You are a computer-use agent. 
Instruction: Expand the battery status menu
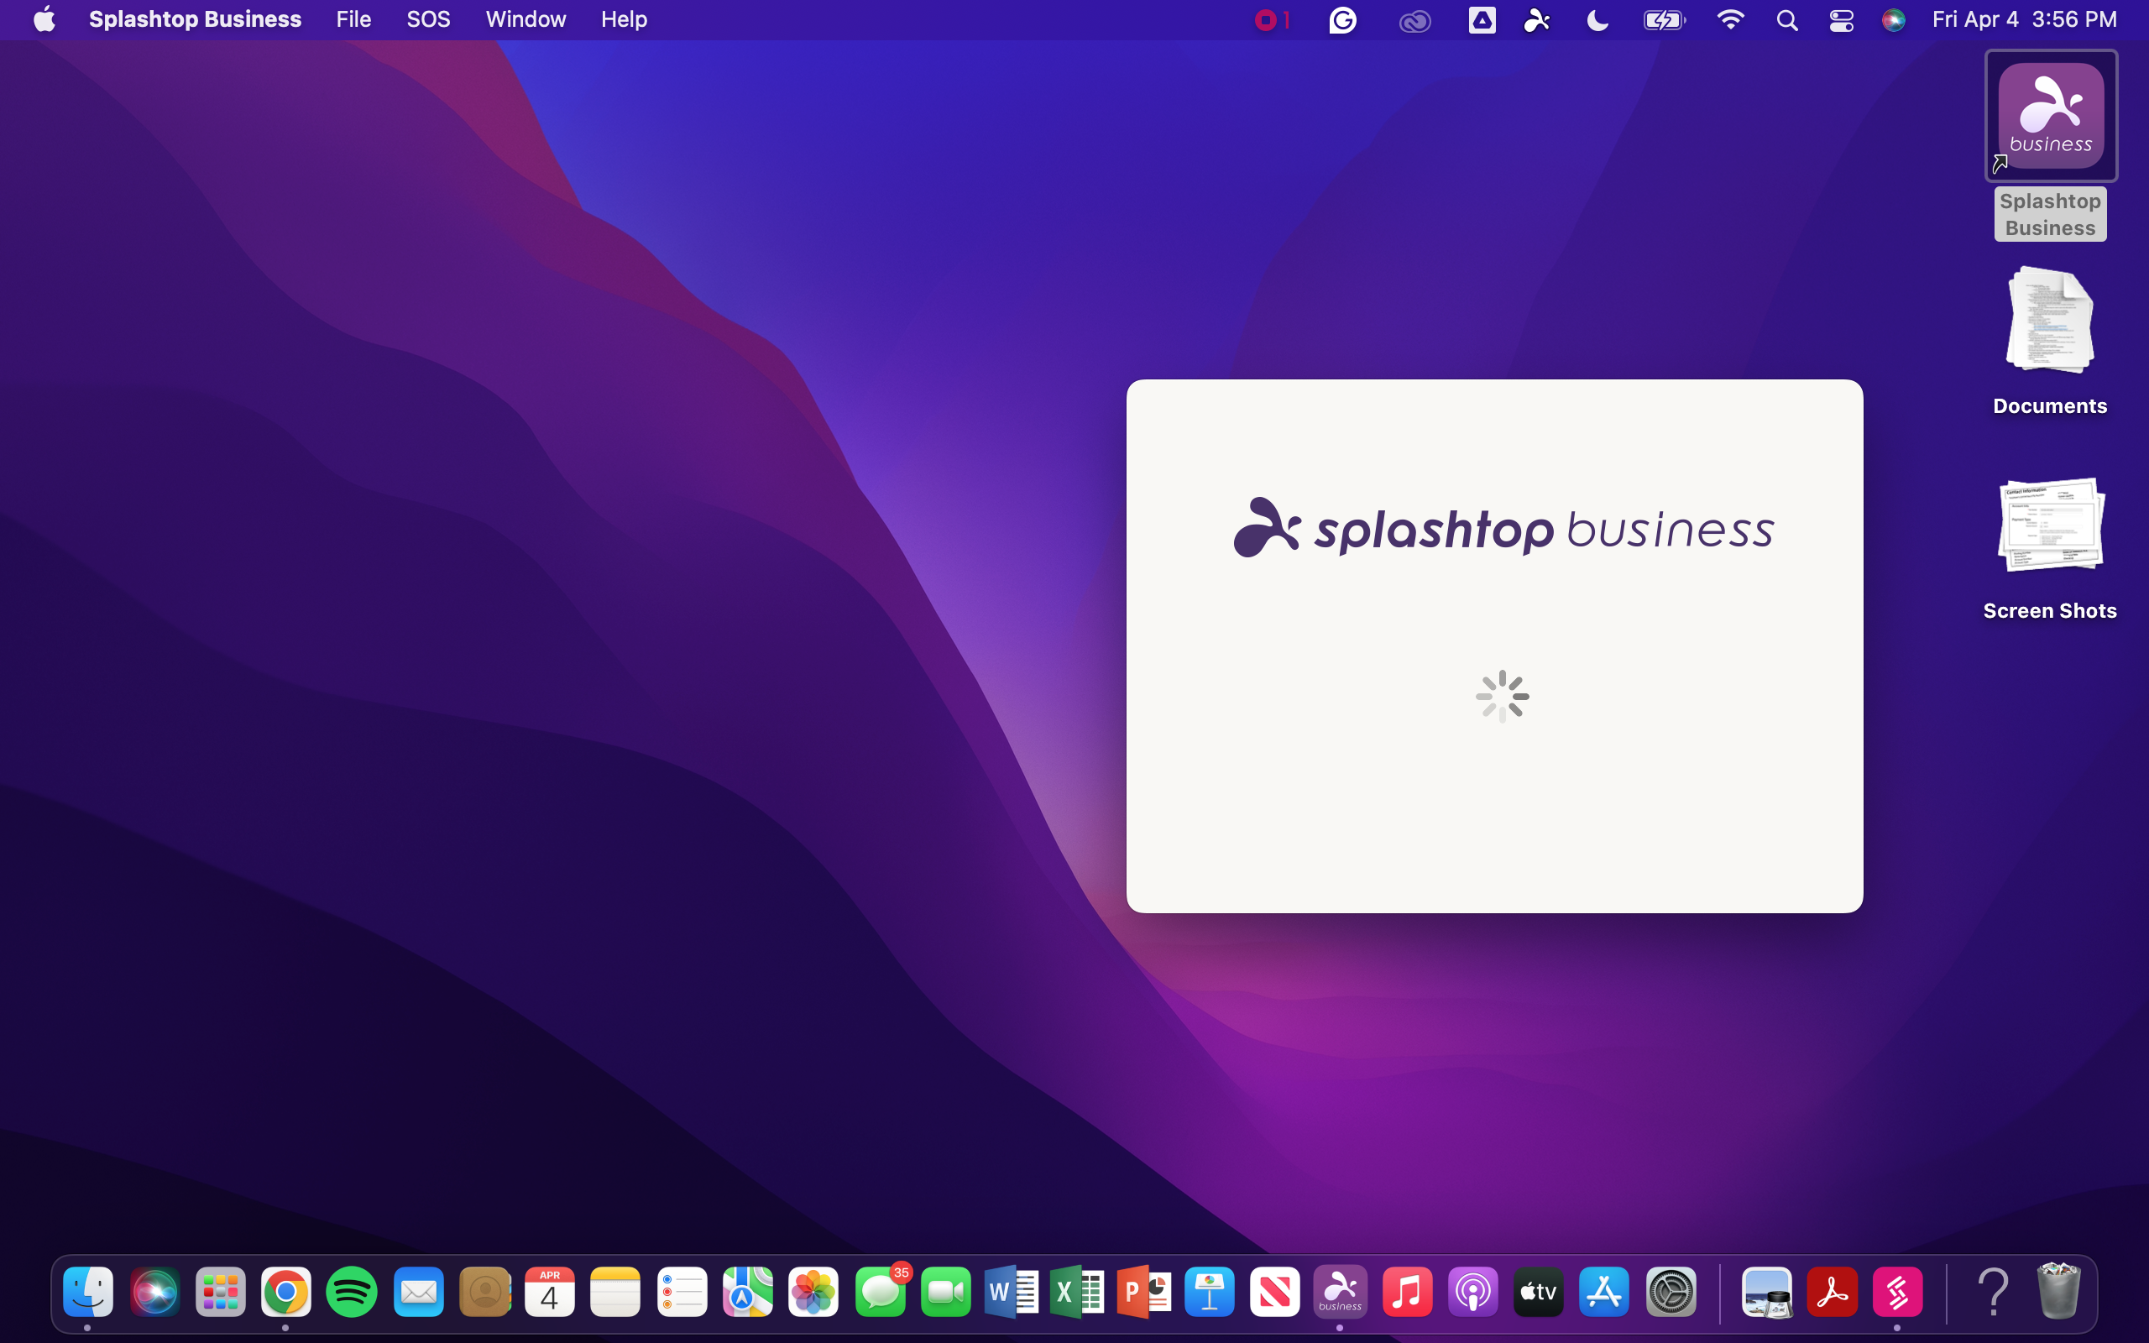pyautogui.click(x=1663, y=19)
